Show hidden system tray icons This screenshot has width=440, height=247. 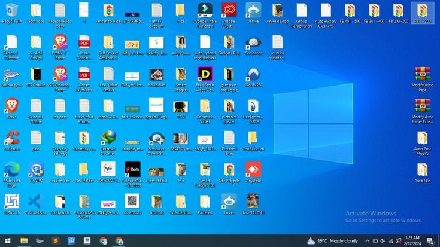tap(367, 241)
